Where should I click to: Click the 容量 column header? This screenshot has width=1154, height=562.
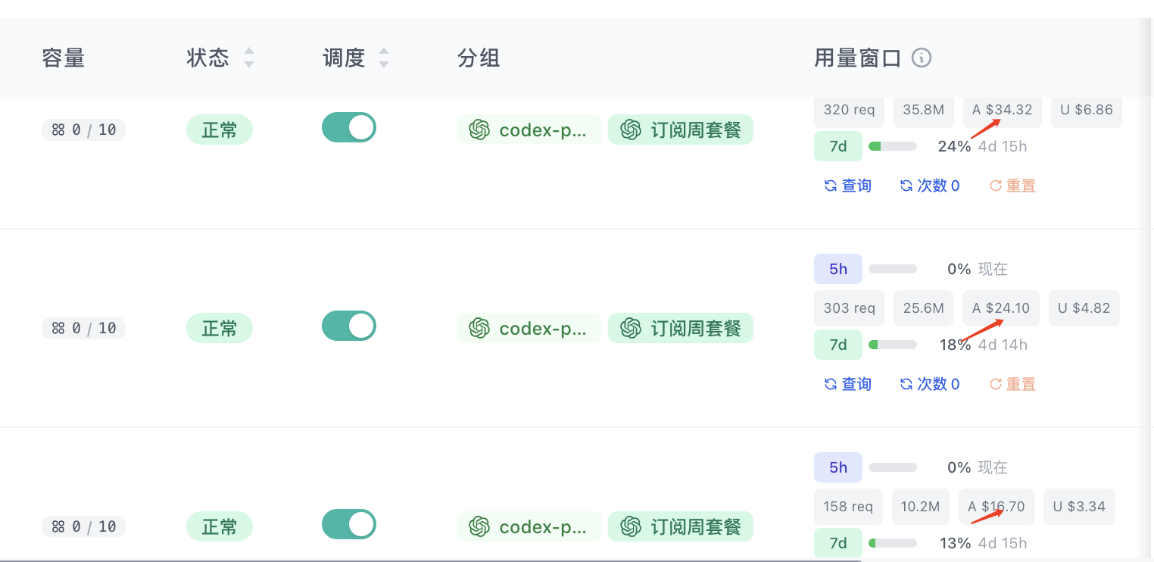tap(64, 58)
